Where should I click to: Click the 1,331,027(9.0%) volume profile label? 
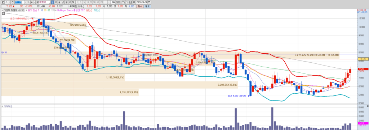(x=129, y=93)
